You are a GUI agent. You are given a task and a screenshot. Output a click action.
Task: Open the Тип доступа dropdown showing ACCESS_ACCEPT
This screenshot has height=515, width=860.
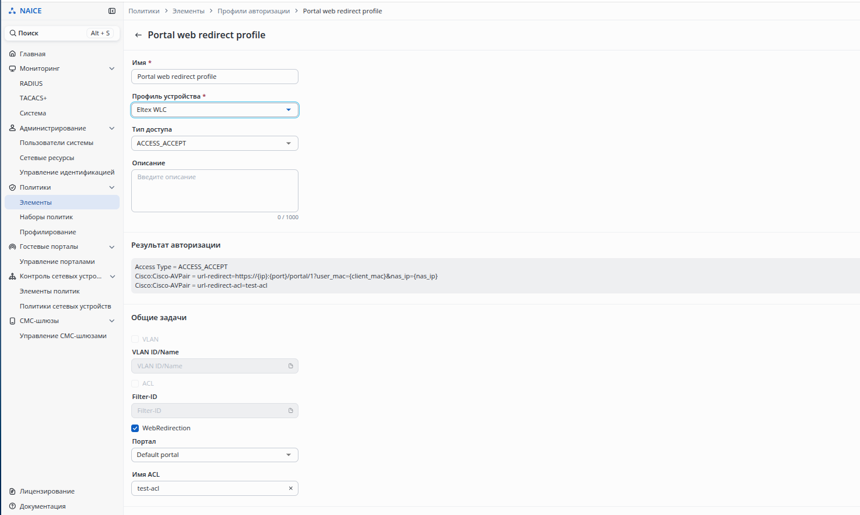click(215, 143)
